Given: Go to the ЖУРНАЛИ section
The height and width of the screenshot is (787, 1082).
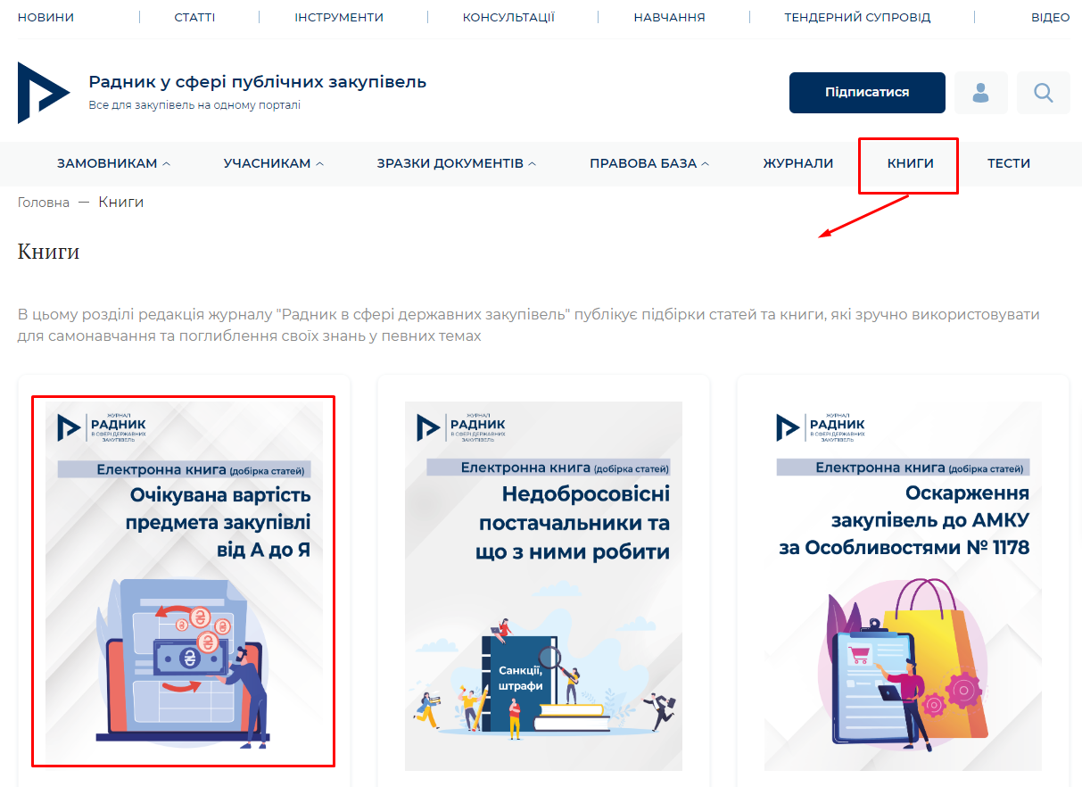Looking at the screenshot, I should (797, 163).
